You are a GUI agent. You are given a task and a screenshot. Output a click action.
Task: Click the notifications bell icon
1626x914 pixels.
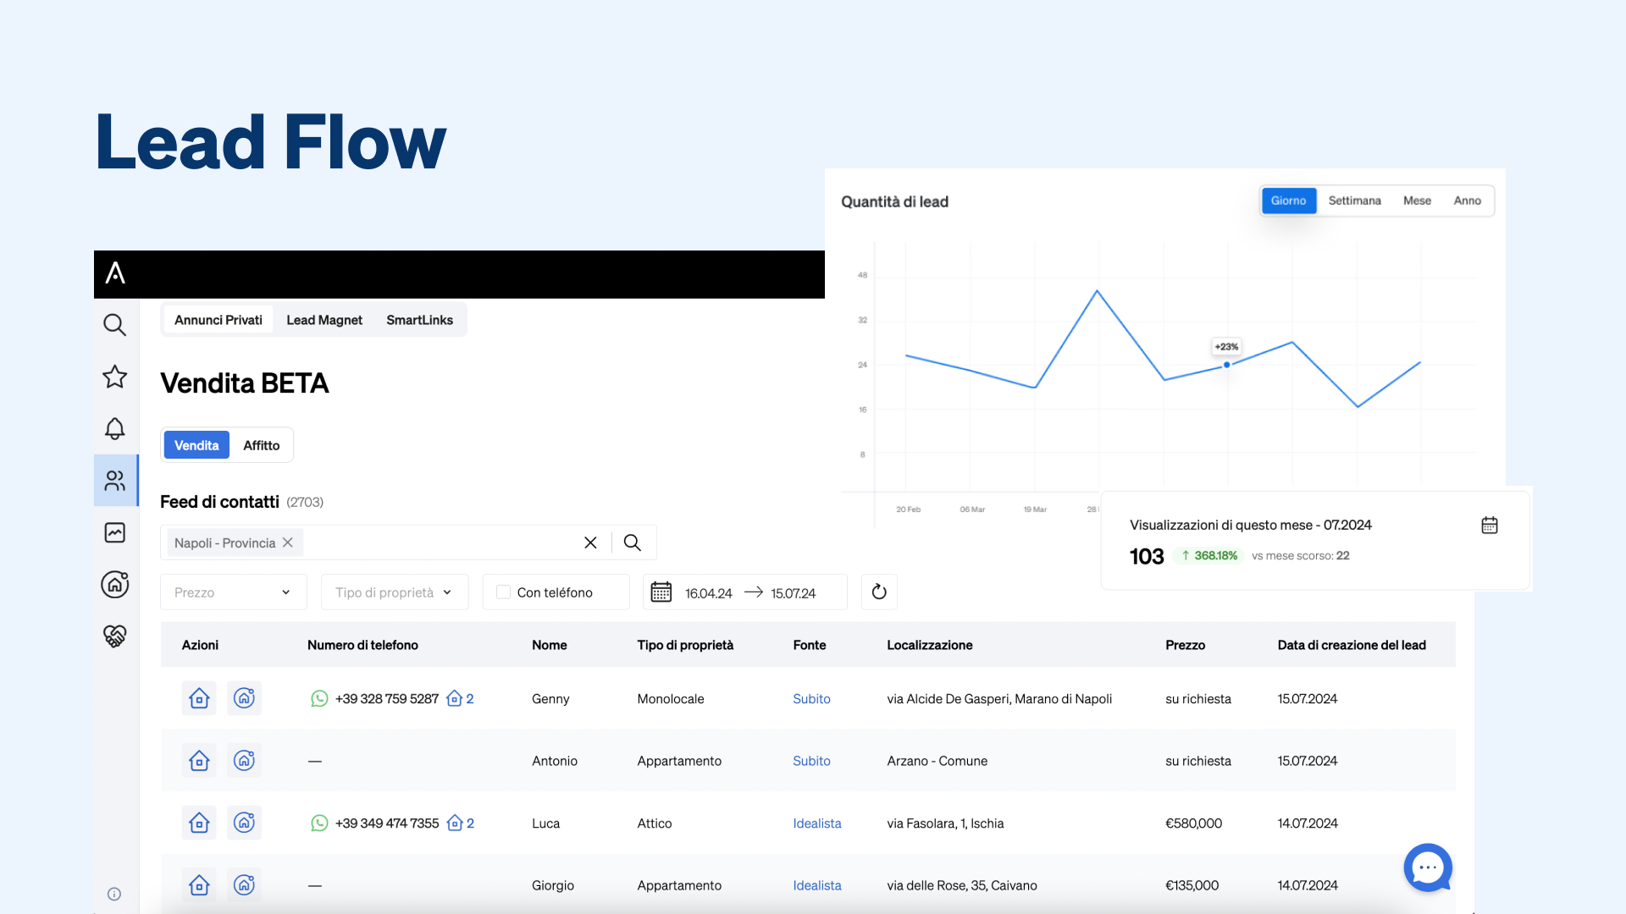tap(114, 428)
